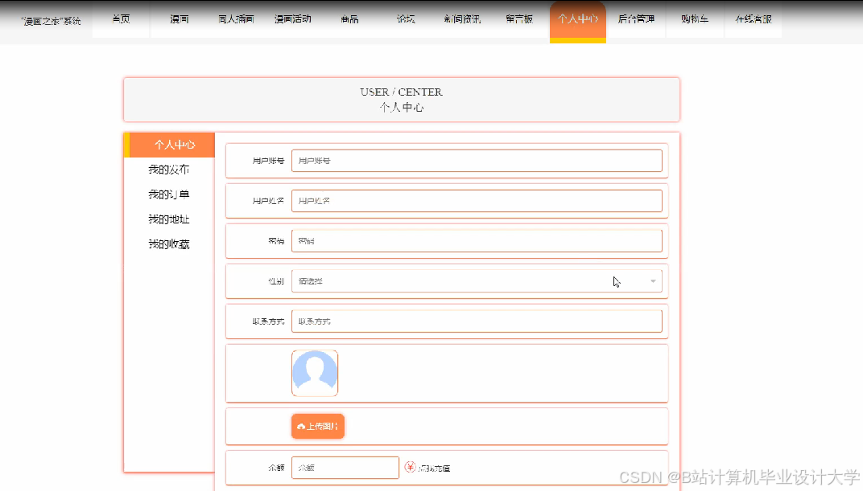Select 个人中心 in the sidebar
Image resolution: width=863 pixels, height=491 pixels.
(x=170, y=145)
